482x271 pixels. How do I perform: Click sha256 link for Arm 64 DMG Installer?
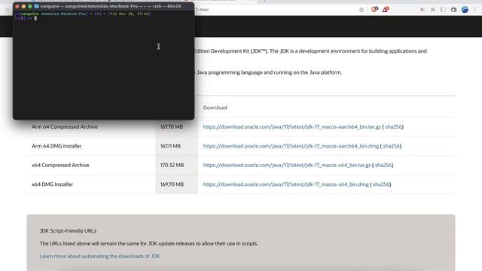(391, 146)
